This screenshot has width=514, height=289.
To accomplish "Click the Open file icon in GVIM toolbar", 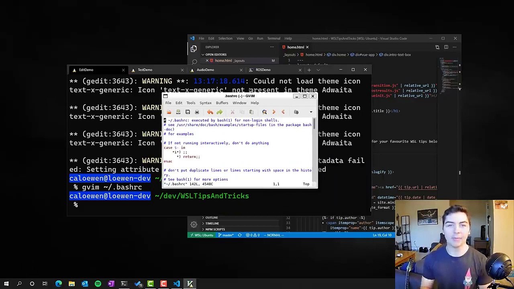I will 169,112.
